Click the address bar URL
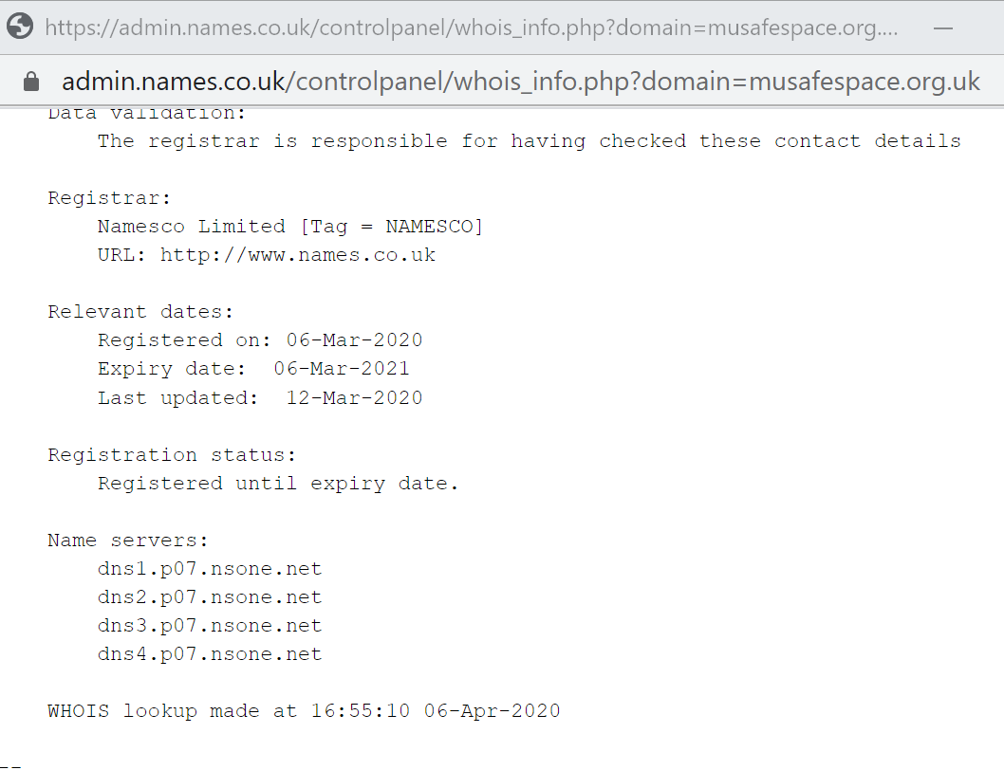This screenshot has height=770, width=1004. pyautogui.click(x=521, y=82)
